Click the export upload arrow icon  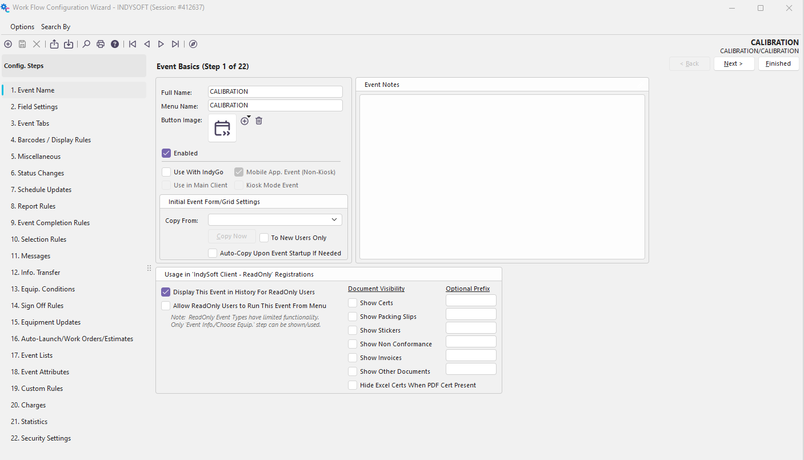tap(54, 44)
